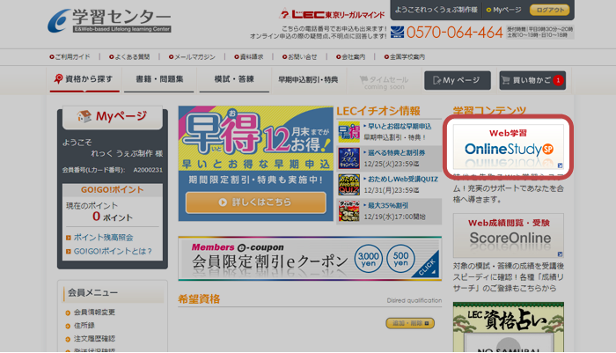Open ポイント残高照会 link
This screenshot has width=616, height=353.
tap(103, 238)
